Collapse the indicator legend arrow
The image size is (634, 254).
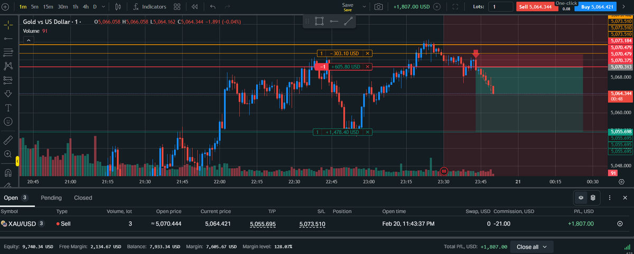[29, 40]
